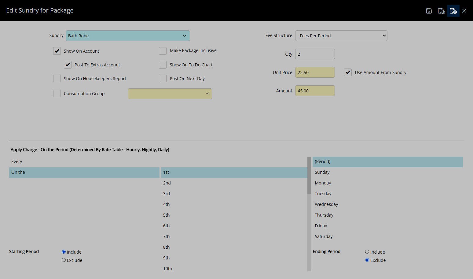This screenshot has height=279, width=473.
Task: Enable Make Package Inclusive checkbox
Action: pyautogui.click(x=163, y=51)
